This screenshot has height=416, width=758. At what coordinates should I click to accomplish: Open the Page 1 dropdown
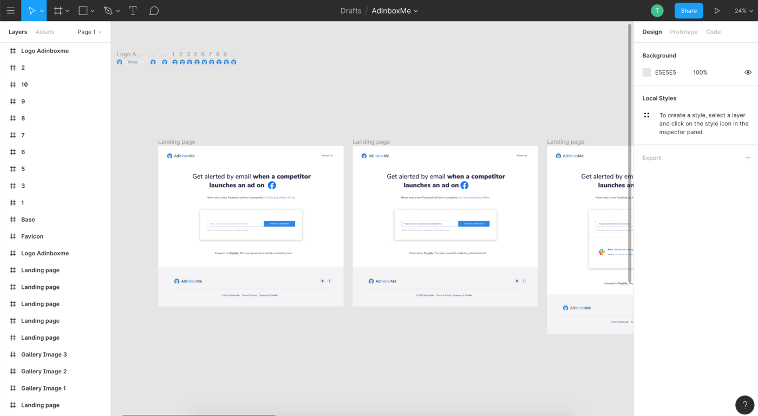pos(89,32)
